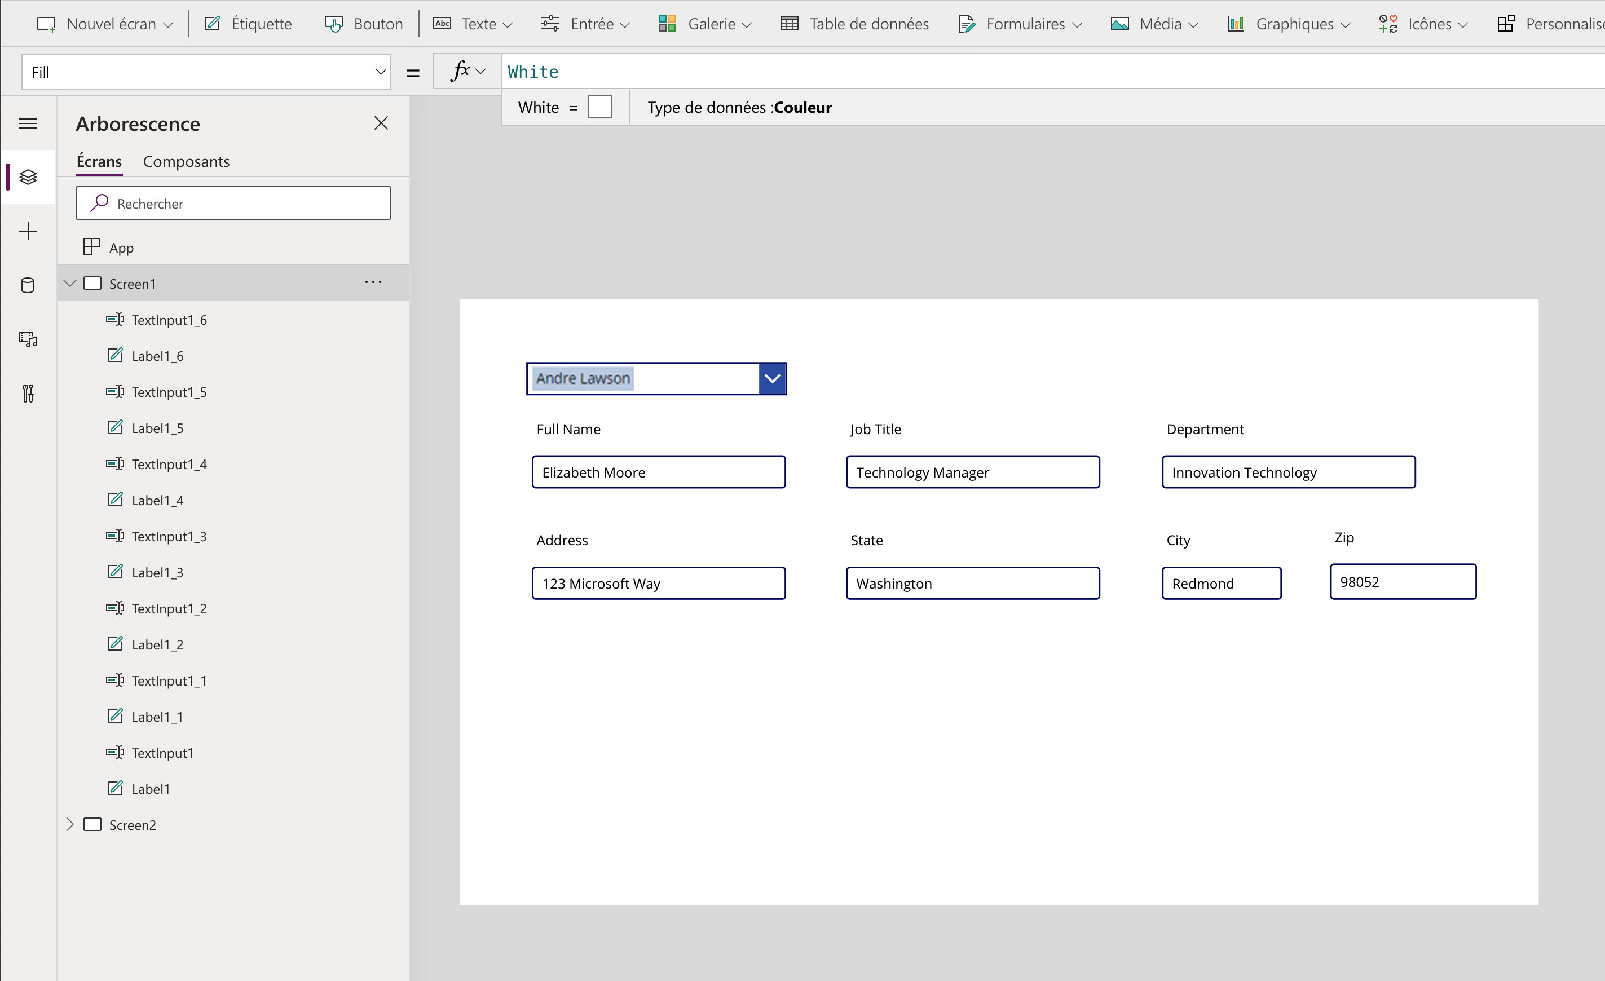Select Label1 in the tree

pyautogui.click(x=233, y=789)
